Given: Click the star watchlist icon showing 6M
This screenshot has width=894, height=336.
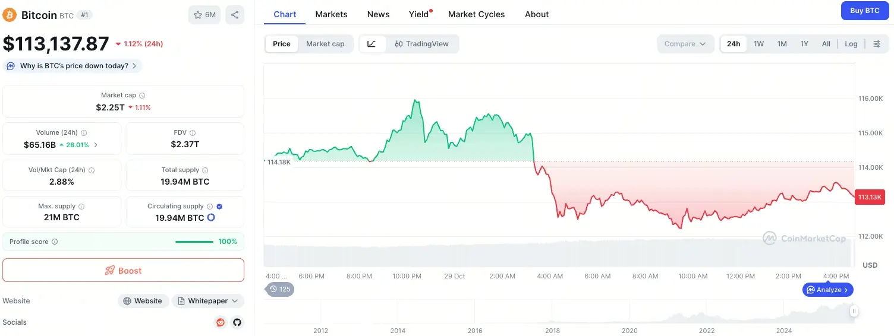Looking at the screenshot, I should [204, 15].
